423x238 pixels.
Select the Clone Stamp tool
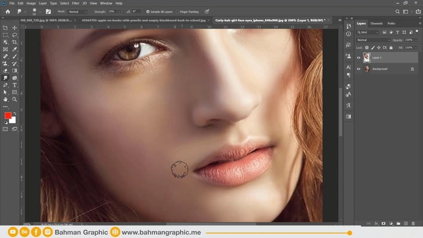click(x=5, y=63)
